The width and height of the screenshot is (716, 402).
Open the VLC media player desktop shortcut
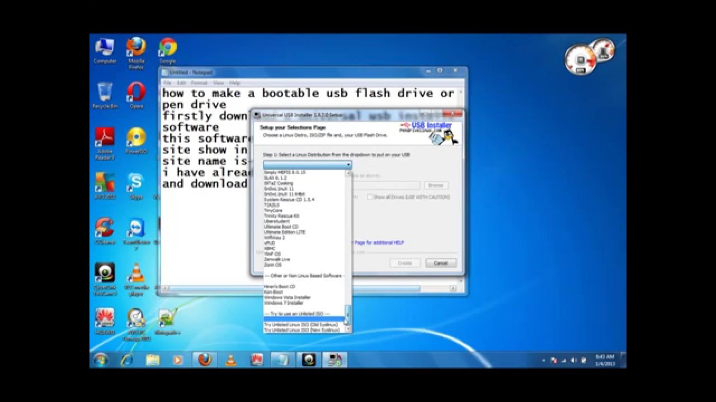point(136,279)
